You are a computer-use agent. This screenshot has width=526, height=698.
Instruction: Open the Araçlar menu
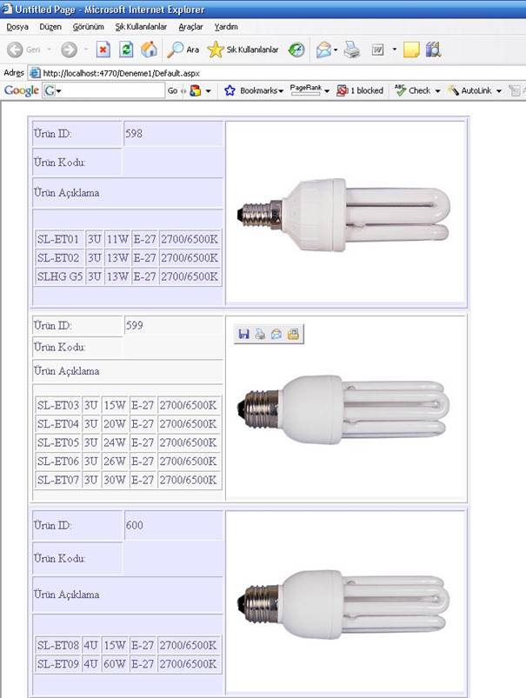(190, 27)
